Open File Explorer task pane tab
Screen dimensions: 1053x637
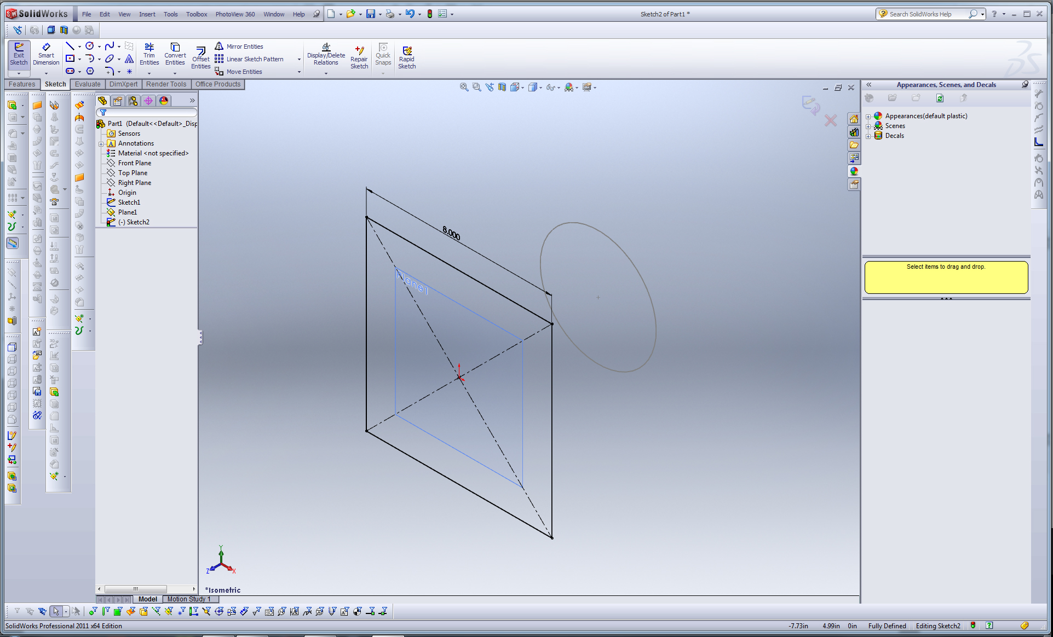(x=854, y=145)
